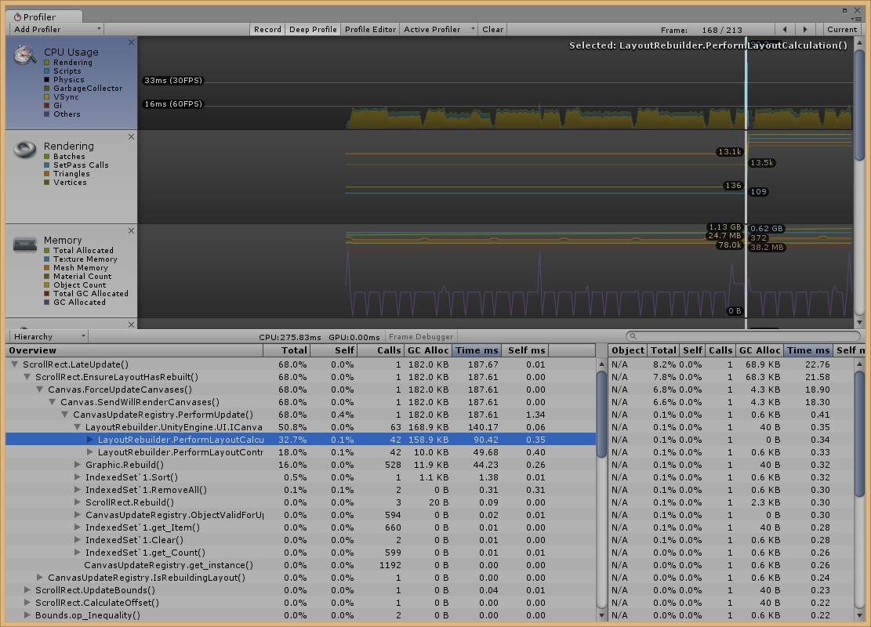The width and height of the screenshot is (871, 627).
Task: Open the Profile Editor option
Action: [x=370, y=30]
